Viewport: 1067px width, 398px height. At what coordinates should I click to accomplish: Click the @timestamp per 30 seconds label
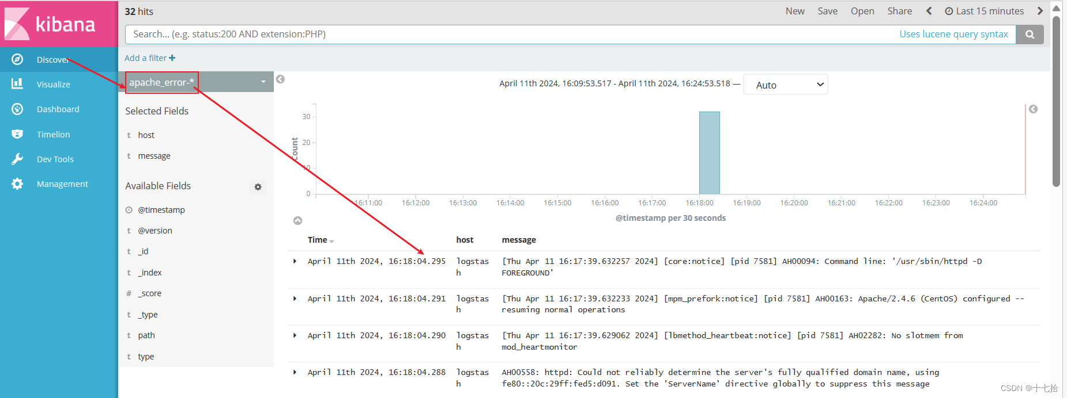[x=670, y=218]
